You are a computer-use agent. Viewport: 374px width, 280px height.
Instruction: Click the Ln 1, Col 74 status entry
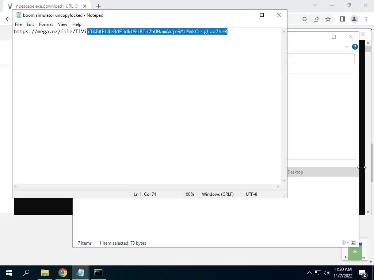(145, 194)
